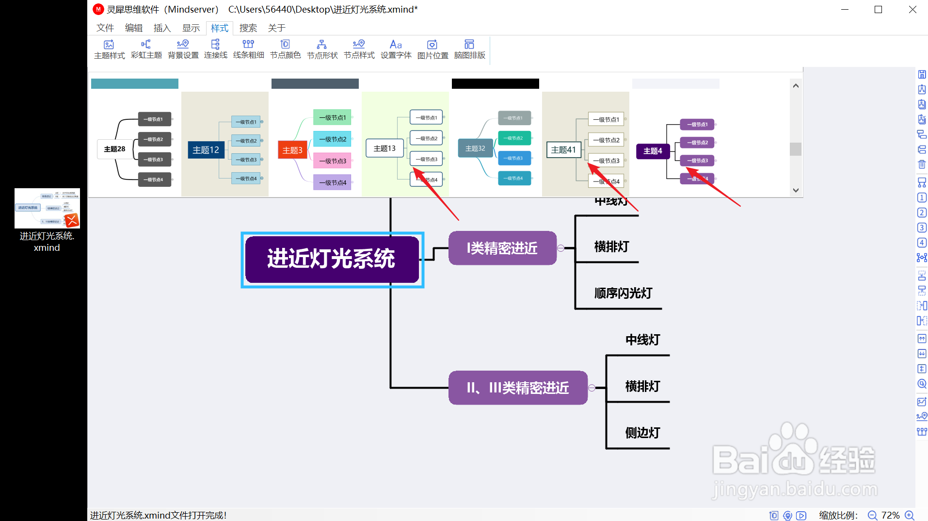Image resolution: width=928 pixels, height=521 pixels.
Task: Open the 节点颜色 node color tool
Action: point(286,49)
